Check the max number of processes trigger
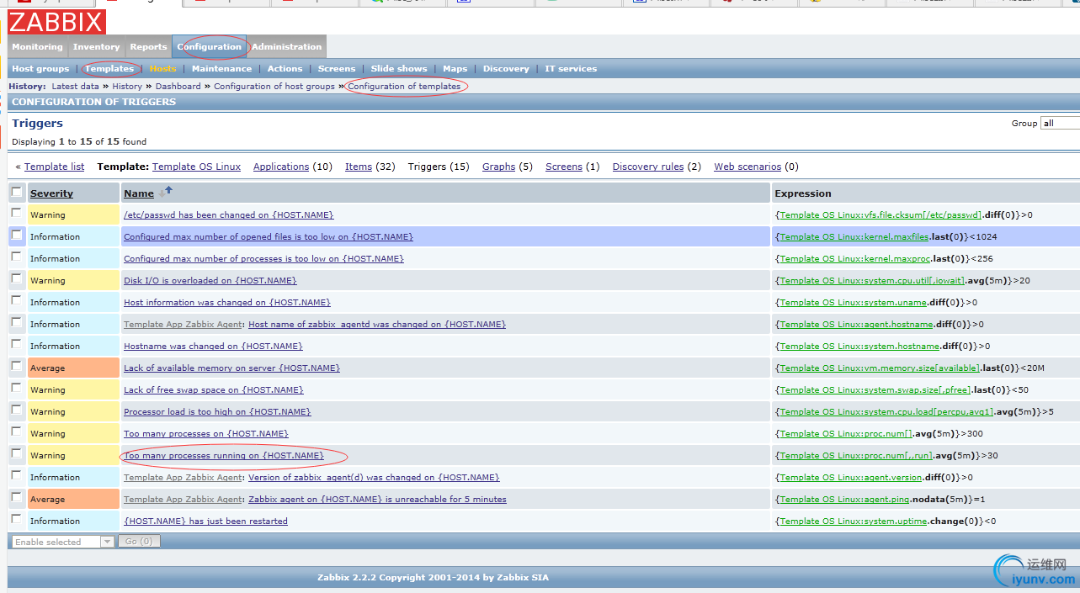Viewport: 1080px width, 593px height. [x=17, y=257]
